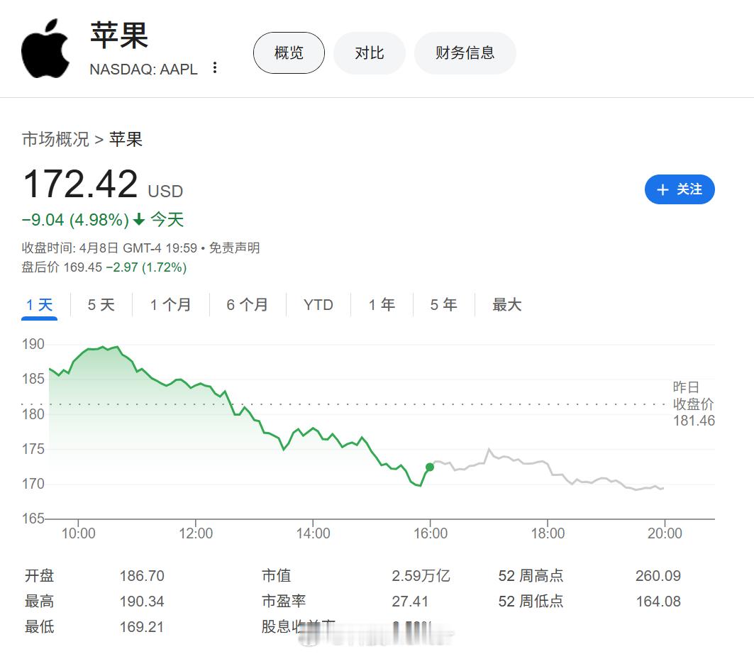The image size is (754, 654).
Task: Open the 财务信息 tab
Action: pyautogui.click(x=465, y=53)
